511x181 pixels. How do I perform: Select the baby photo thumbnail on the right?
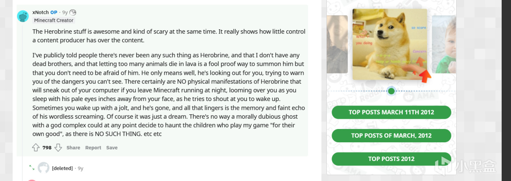pyautogui.click(x=444, y=44)
